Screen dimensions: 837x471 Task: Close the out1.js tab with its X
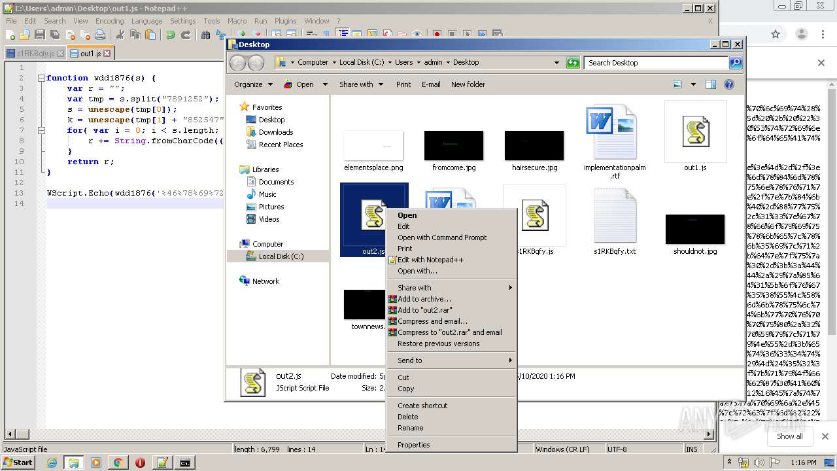tap(107, 54)
